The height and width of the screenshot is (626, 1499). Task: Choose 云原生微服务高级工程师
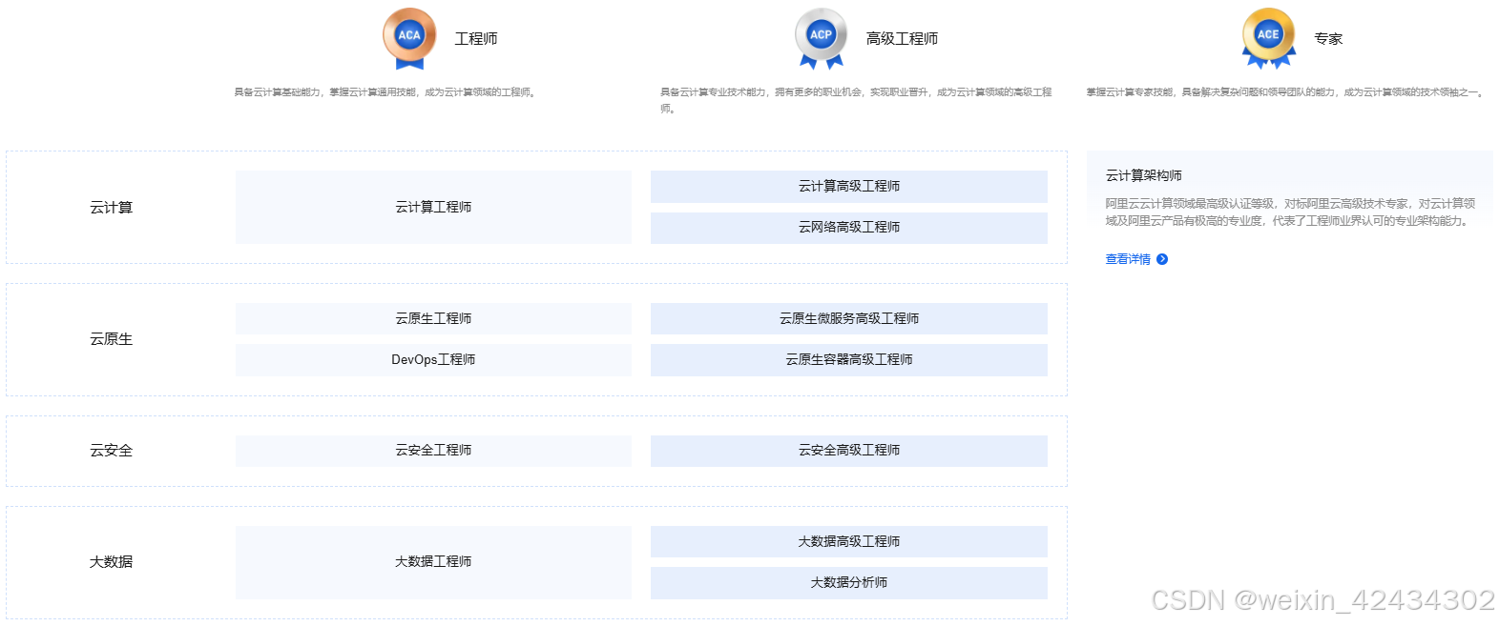849,318
